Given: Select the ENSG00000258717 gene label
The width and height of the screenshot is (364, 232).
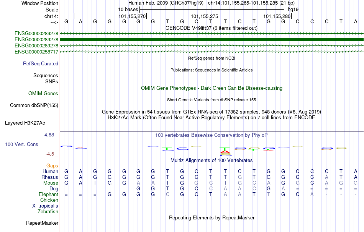Looking at the screenshot, I should (x=36, y=52).
